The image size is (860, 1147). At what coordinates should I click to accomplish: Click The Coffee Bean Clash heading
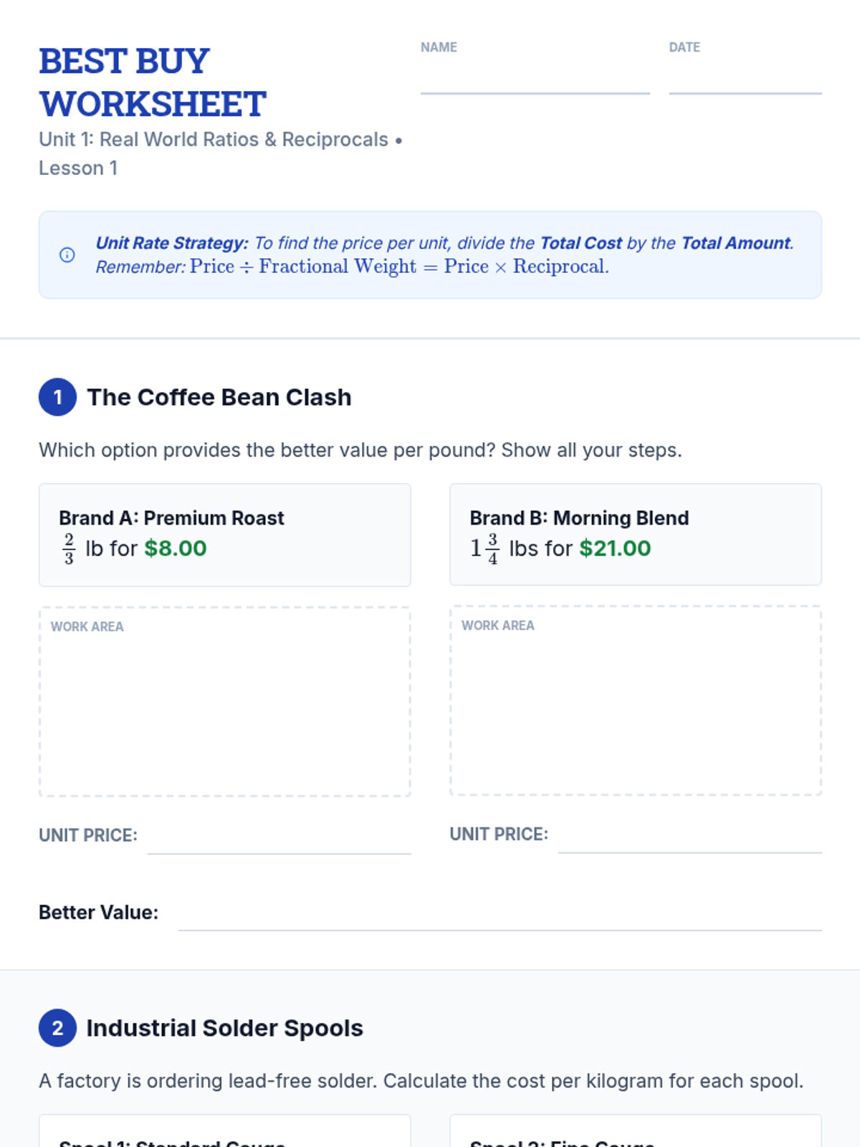click(219, 397)
